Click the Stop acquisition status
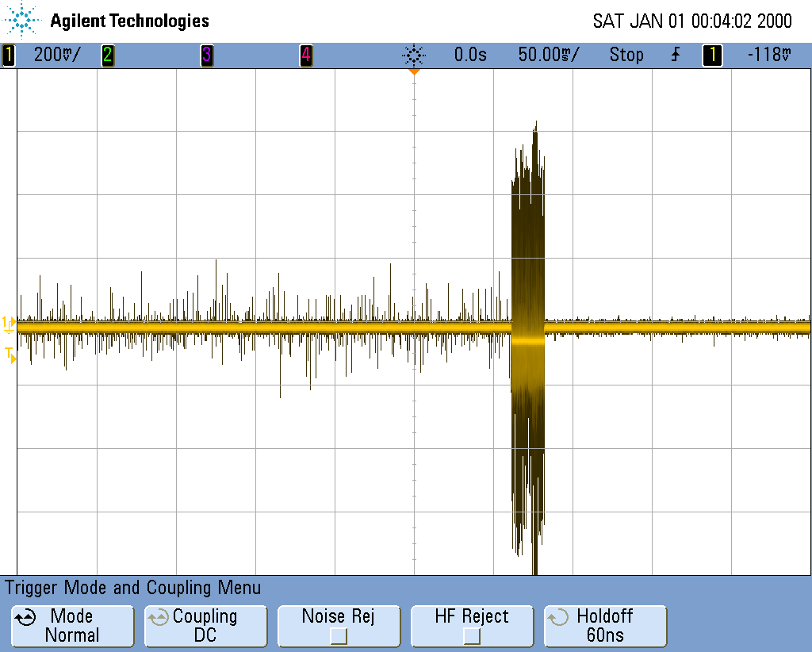Image resolution: width=812 pixels, height=652 pixels. [626, 56]
